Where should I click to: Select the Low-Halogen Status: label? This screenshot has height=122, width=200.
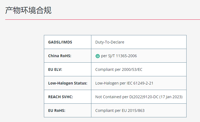click(68, 83)
